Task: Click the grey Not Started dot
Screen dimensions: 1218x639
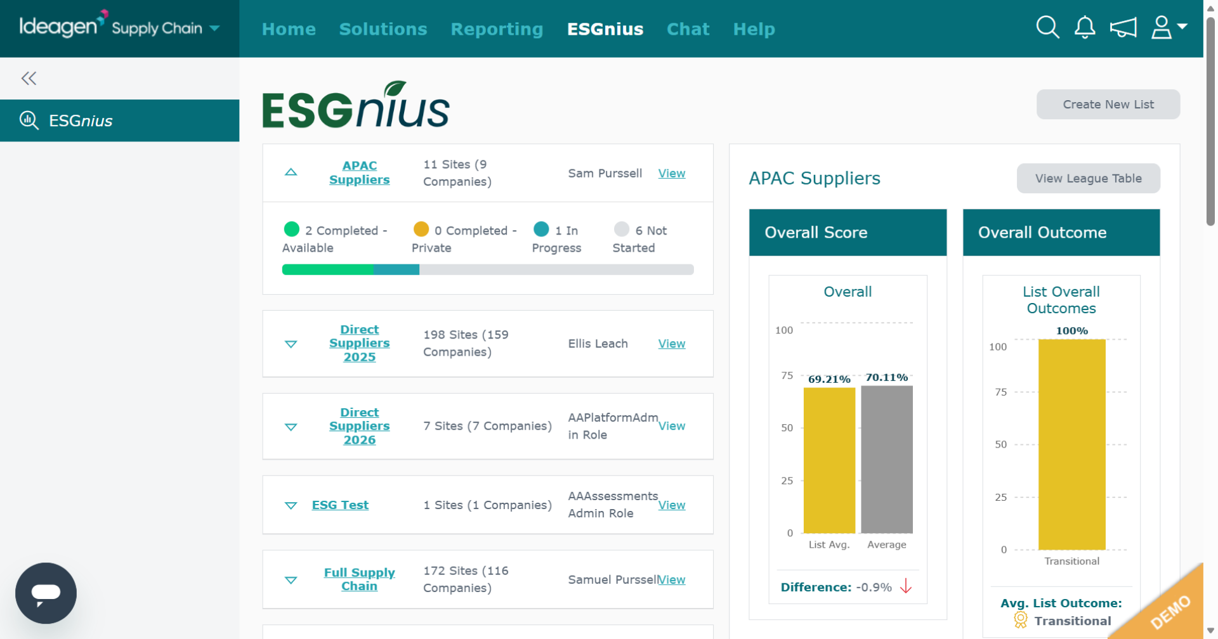Action: click(x=622, y=229)
